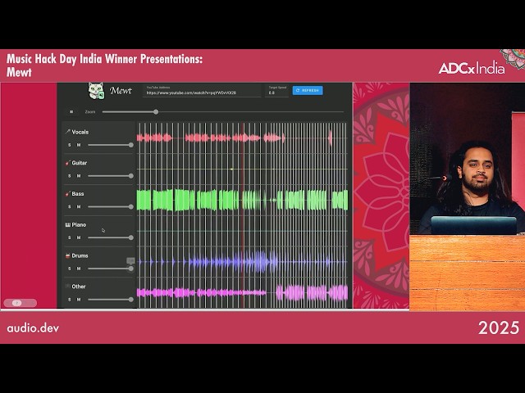Click the Other track icon
This screenshot has width=525, height=393.
67,287
